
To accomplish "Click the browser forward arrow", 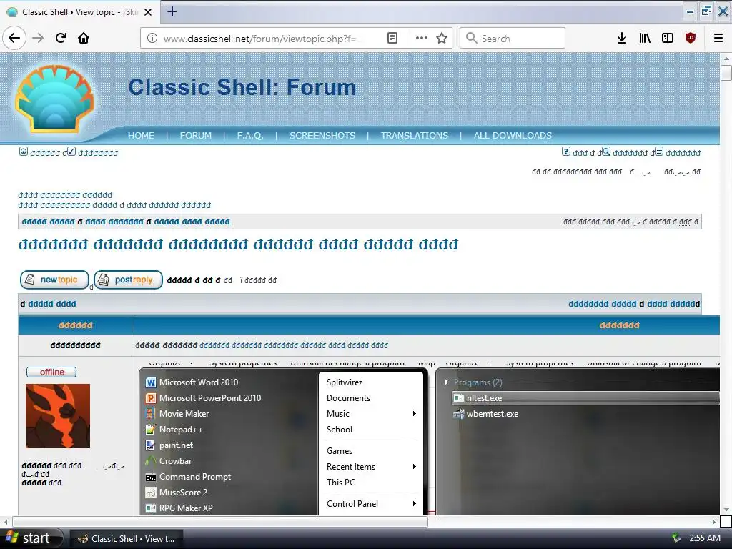I will click(x=39, y=38).
